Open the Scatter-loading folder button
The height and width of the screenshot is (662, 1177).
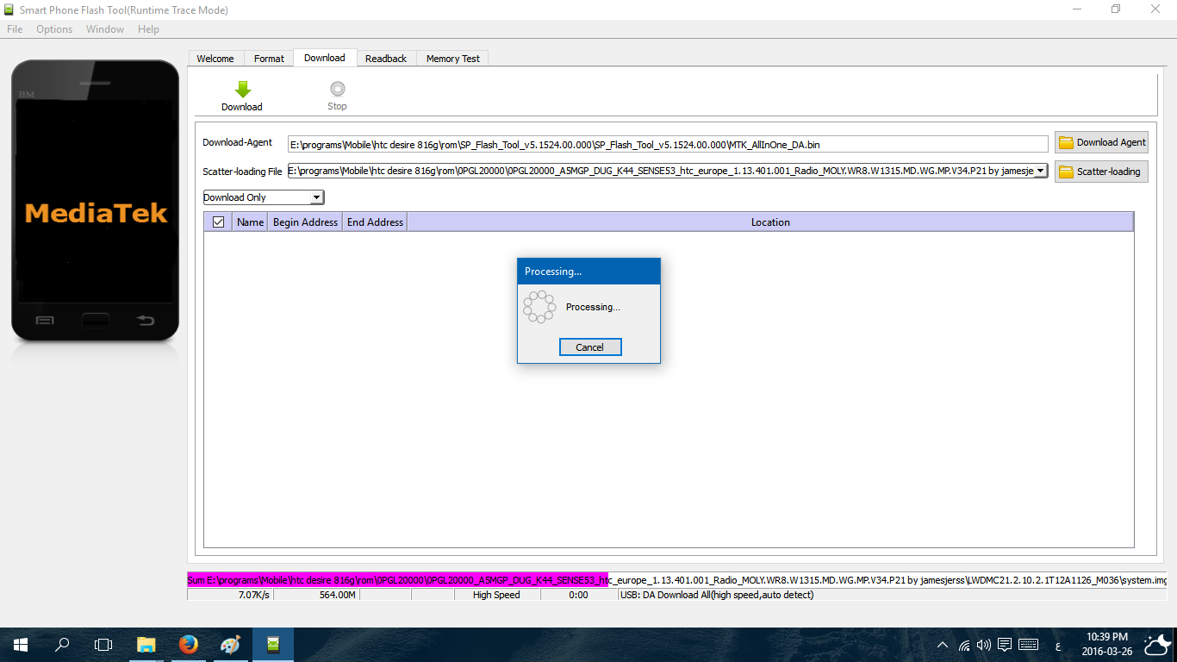1101,172
